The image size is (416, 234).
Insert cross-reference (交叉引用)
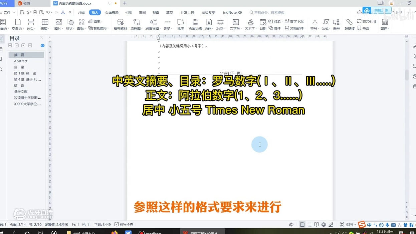(x=366, y=21)
